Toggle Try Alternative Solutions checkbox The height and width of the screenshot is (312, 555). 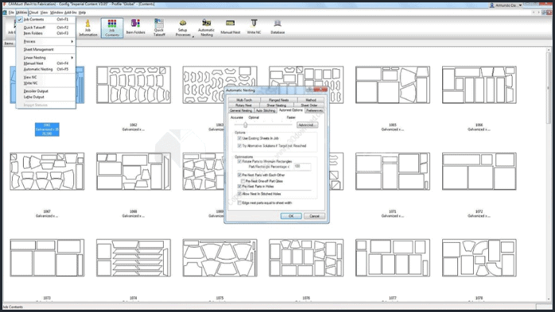click(239, 146)
